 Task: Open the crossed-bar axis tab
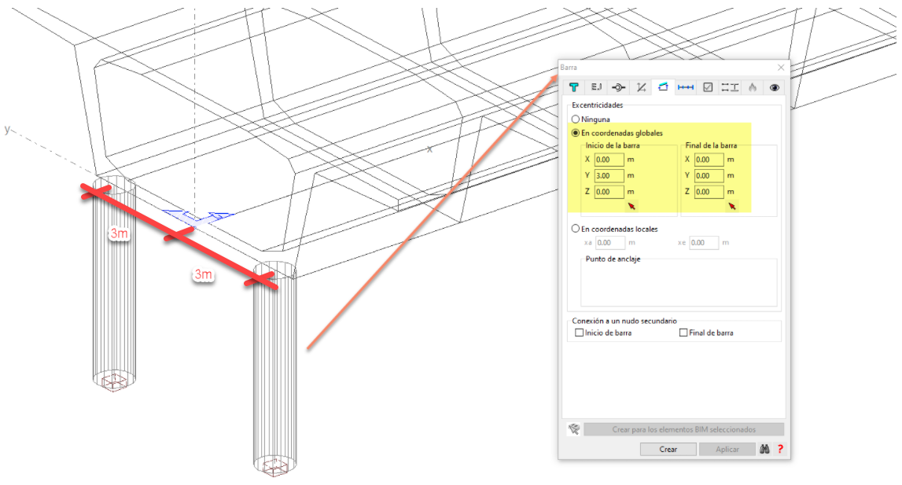click(641, 87)
